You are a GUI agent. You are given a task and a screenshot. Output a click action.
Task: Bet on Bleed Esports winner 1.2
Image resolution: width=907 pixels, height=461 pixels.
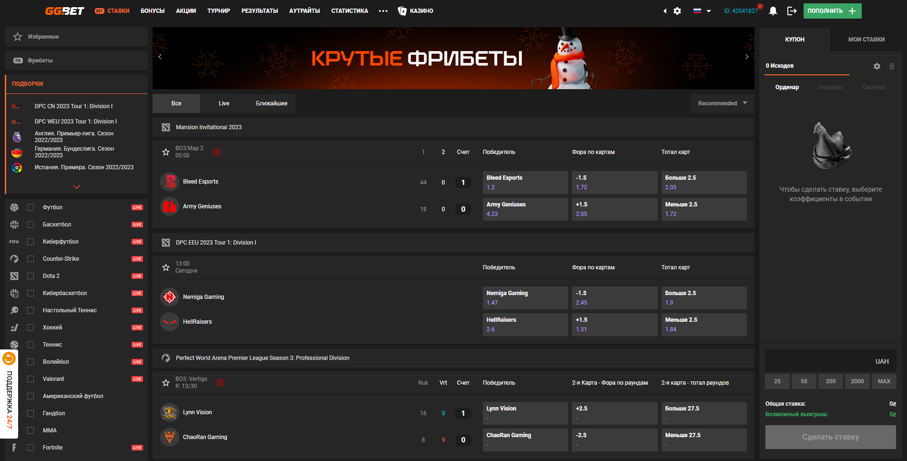(525, 183)
